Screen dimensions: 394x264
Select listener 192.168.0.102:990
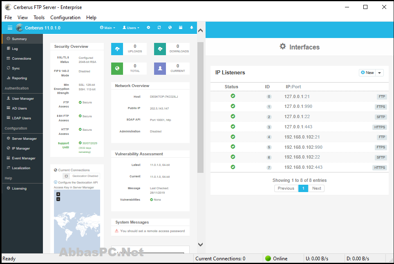pyautogui.click(x=300, y=147)
